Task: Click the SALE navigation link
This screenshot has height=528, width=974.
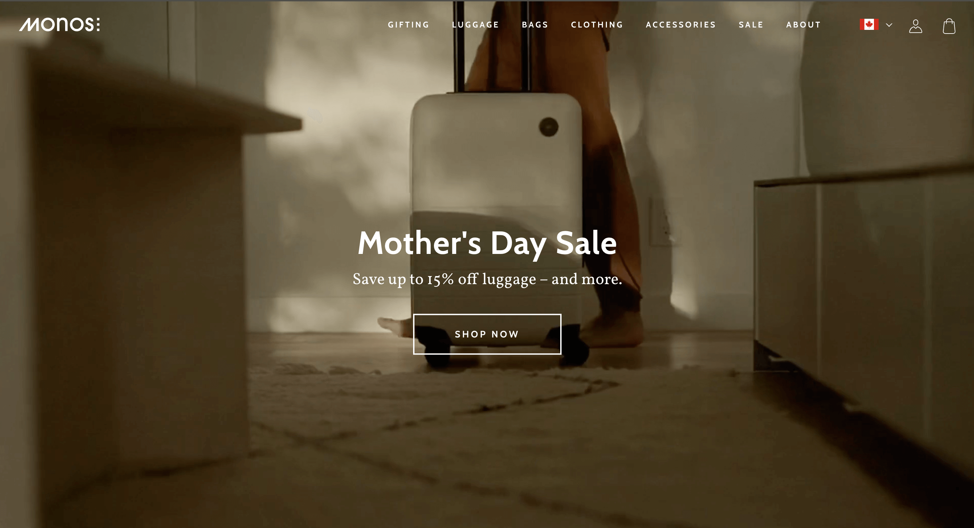Action: click(x=751, y=25)
